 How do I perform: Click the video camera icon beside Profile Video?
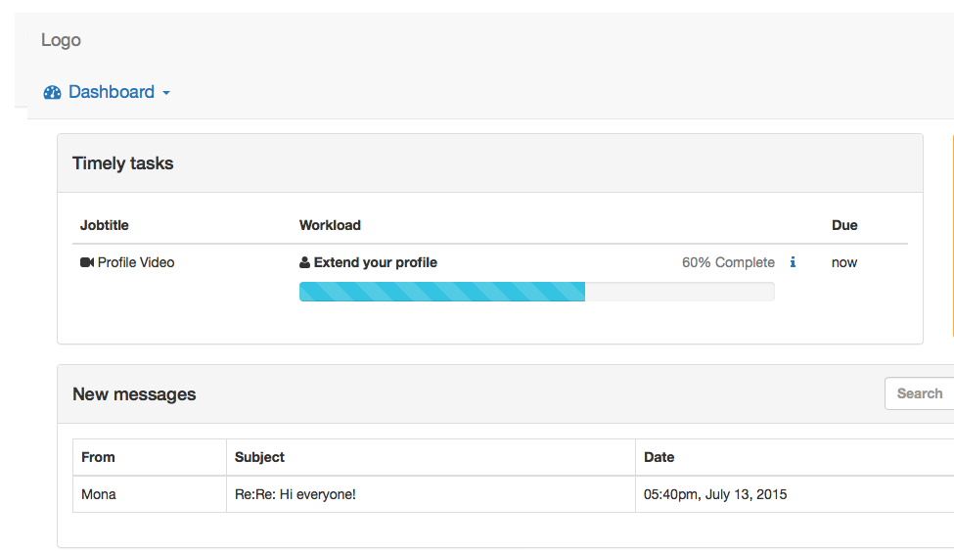[x=87, y=262]
